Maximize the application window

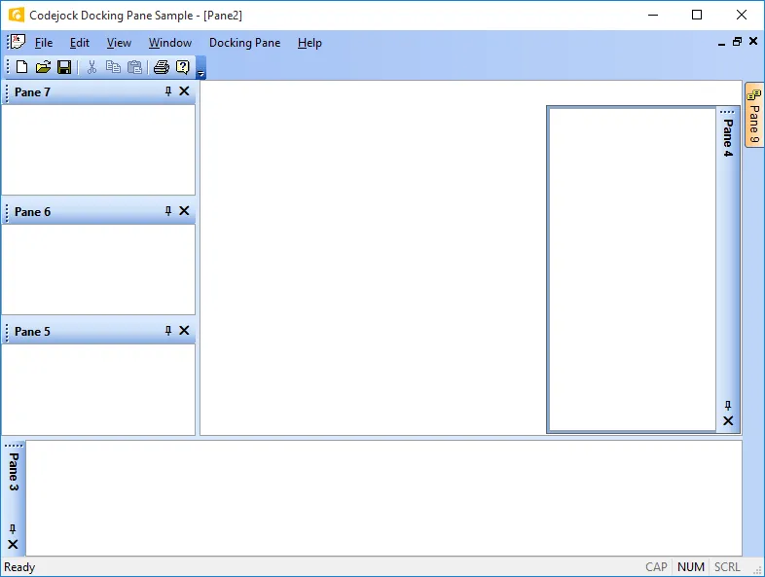pyautogui.click(x=697, y=15)
